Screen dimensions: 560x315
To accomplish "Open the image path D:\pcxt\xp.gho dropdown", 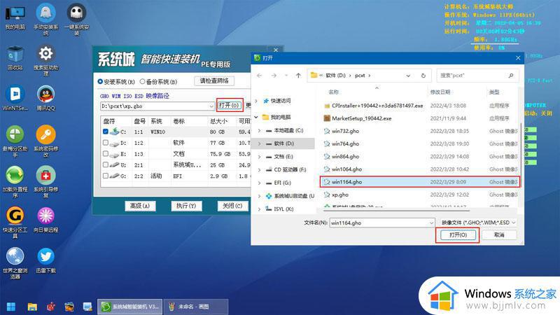I will click(211, 106).
